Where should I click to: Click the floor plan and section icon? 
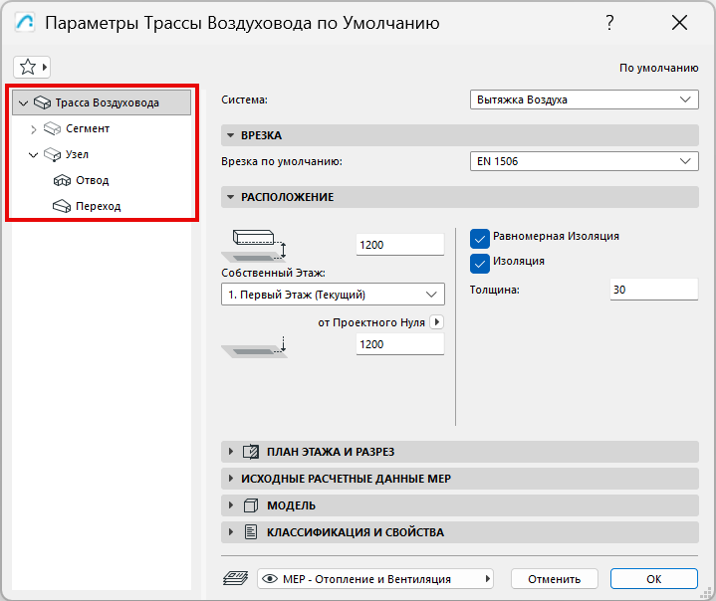[x=251, y=452]
